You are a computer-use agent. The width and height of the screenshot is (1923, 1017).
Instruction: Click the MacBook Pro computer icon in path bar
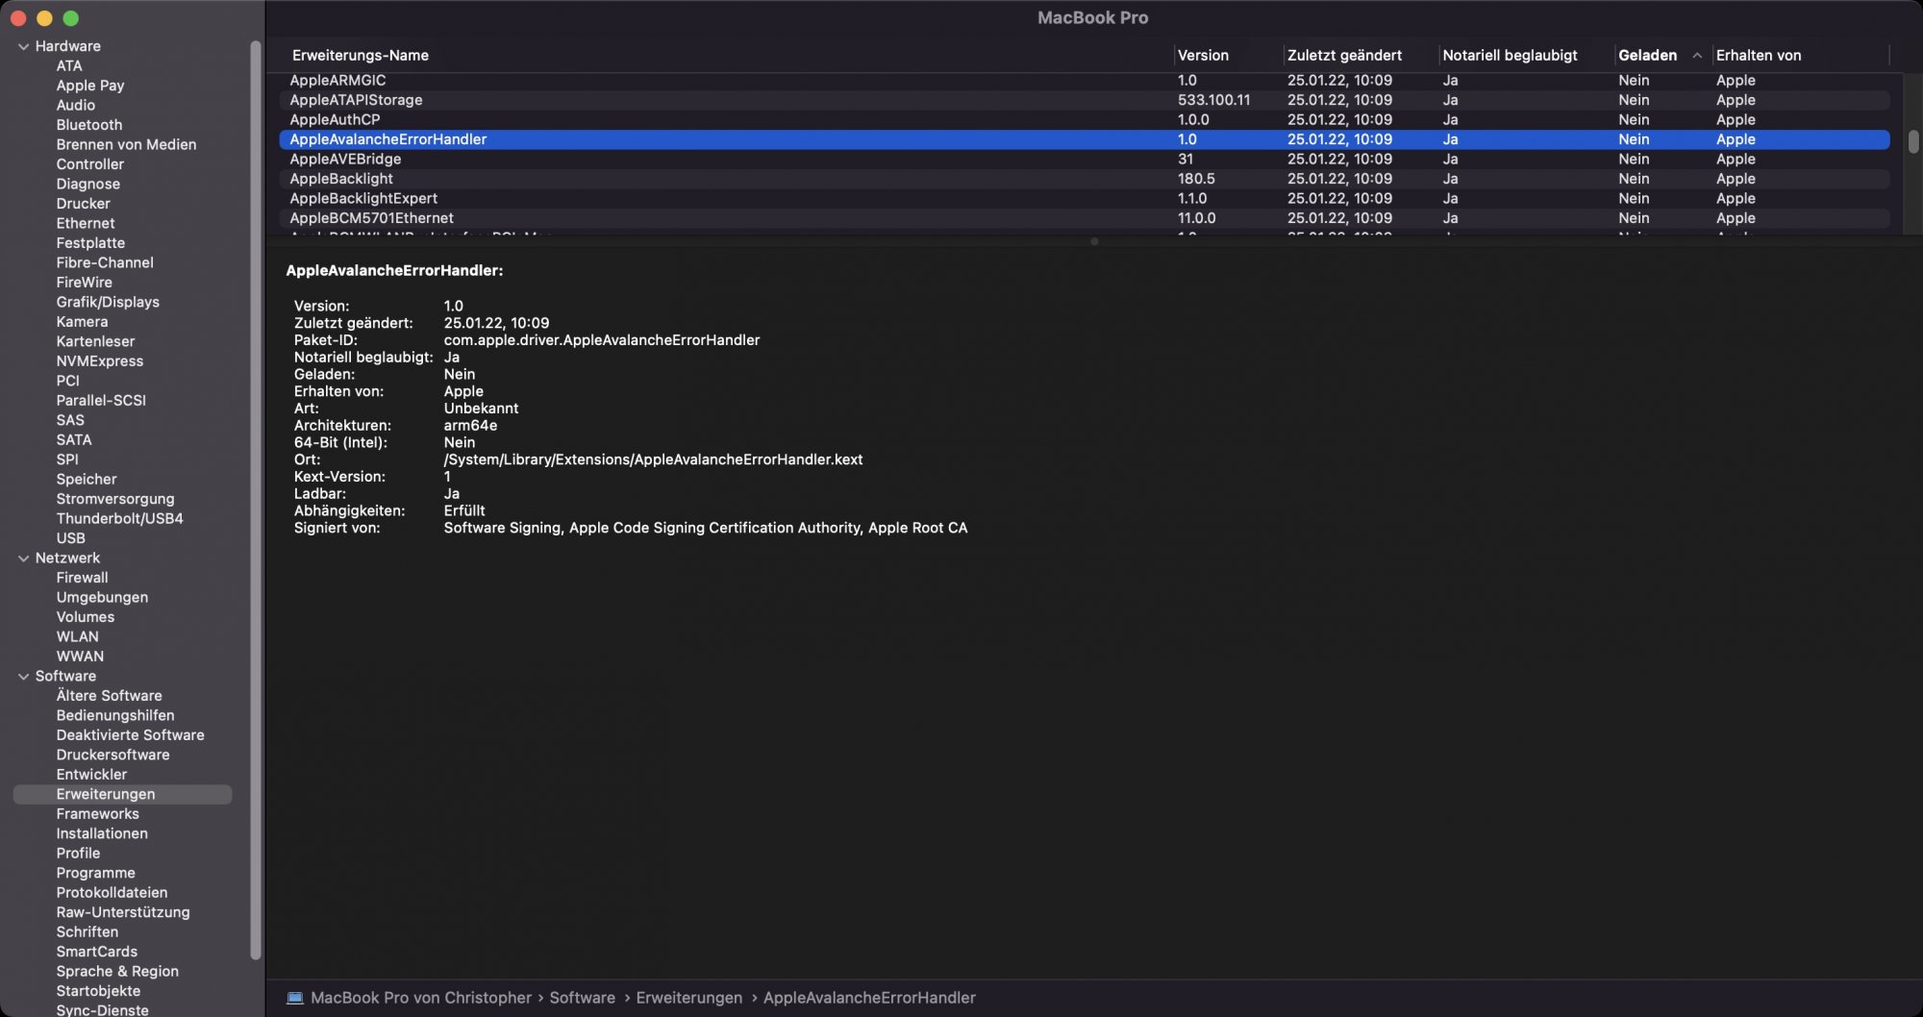pos(295,999)
